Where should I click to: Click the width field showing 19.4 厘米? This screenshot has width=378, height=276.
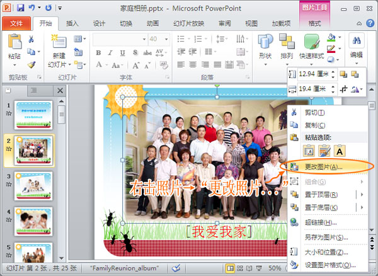pos(314,89)
